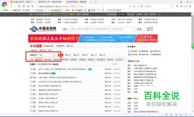
Task: Switch to the 搜狗指南 editor browser tab
Action: (x=78, y=2)
